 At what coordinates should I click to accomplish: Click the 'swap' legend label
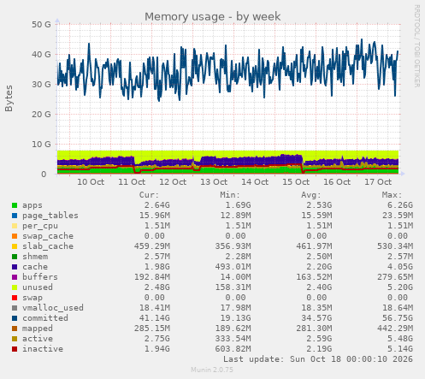coord(32,298)
